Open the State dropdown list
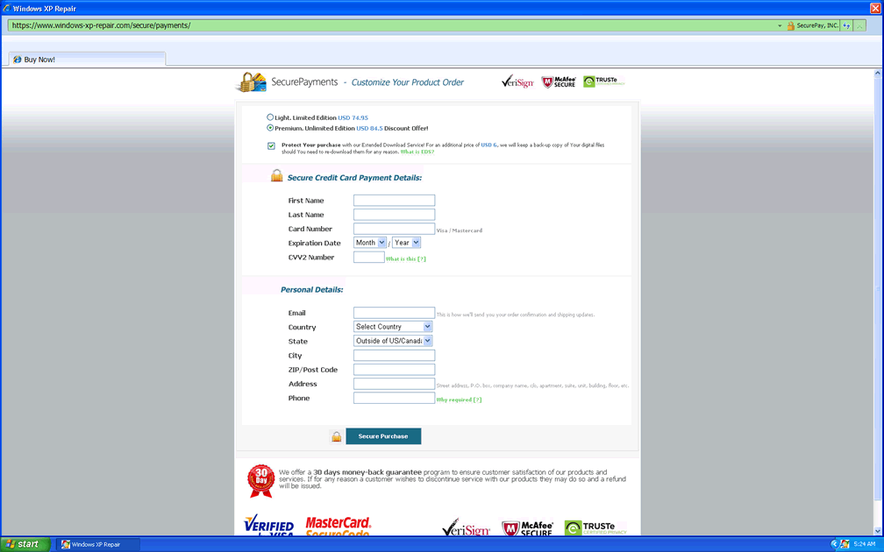Image resolution: width=884 pixels, height=552 pixels. (x=393, y=341)
